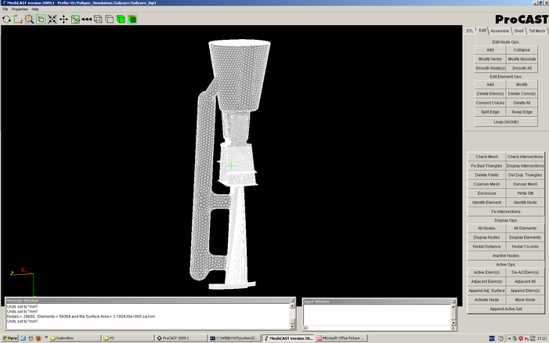Click the Windows Start button
The width and height of the screenshot is (549, 343).
coord(9,338)
